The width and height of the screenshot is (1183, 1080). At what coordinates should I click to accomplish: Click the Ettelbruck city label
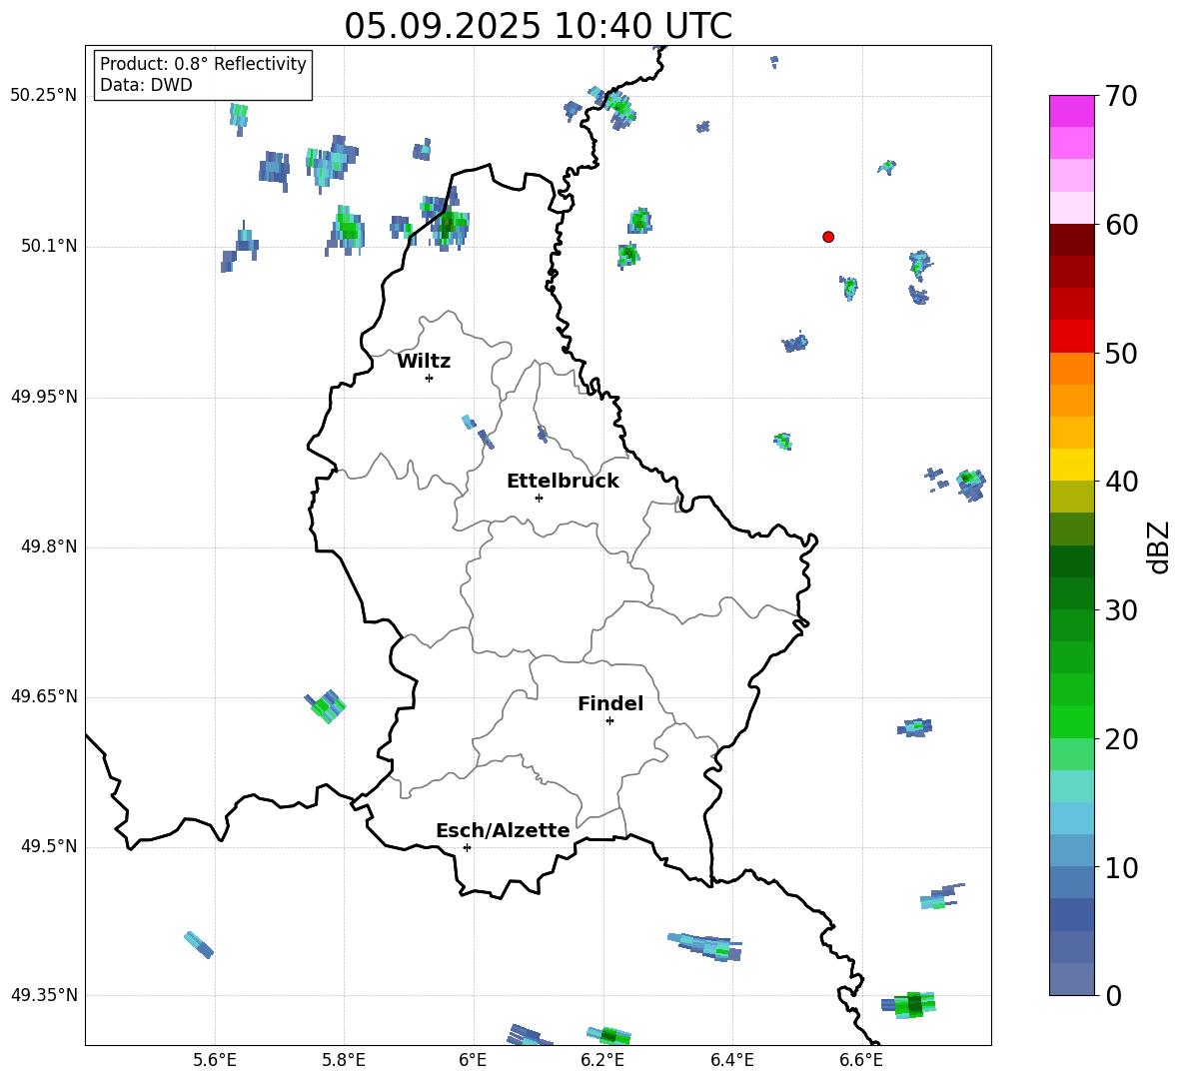pyautogui.click(x=563, y=482)
